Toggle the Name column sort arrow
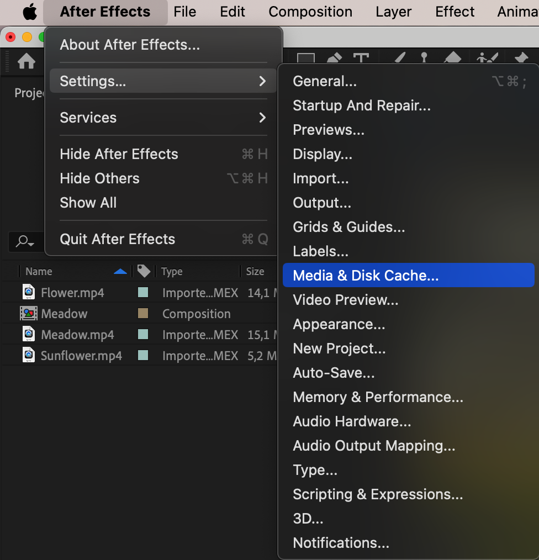539x560 pixels. point(120,271)
